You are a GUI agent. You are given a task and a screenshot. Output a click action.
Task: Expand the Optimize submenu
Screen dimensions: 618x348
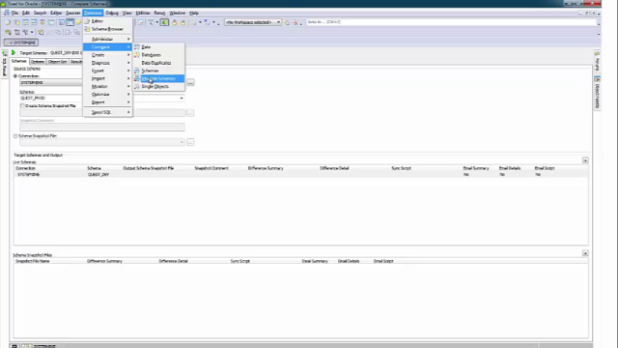point(107,95)
